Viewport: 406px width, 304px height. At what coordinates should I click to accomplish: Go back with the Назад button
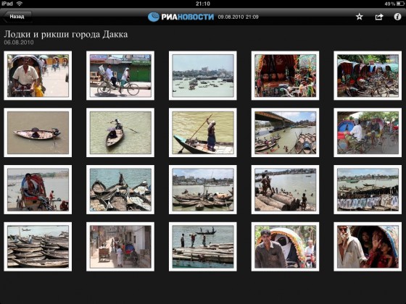[17, 17]
